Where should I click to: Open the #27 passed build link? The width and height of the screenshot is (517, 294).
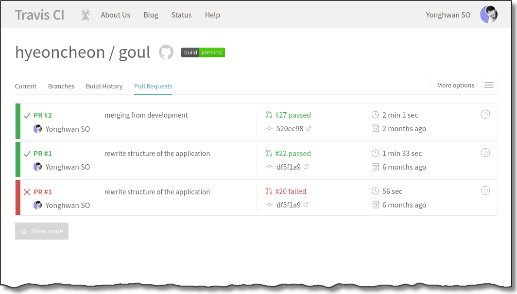[293, 115]
